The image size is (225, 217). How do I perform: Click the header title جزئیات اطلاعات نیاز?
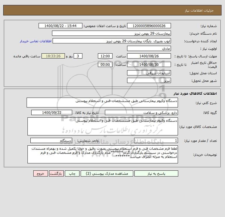click(x=199, y=10)
